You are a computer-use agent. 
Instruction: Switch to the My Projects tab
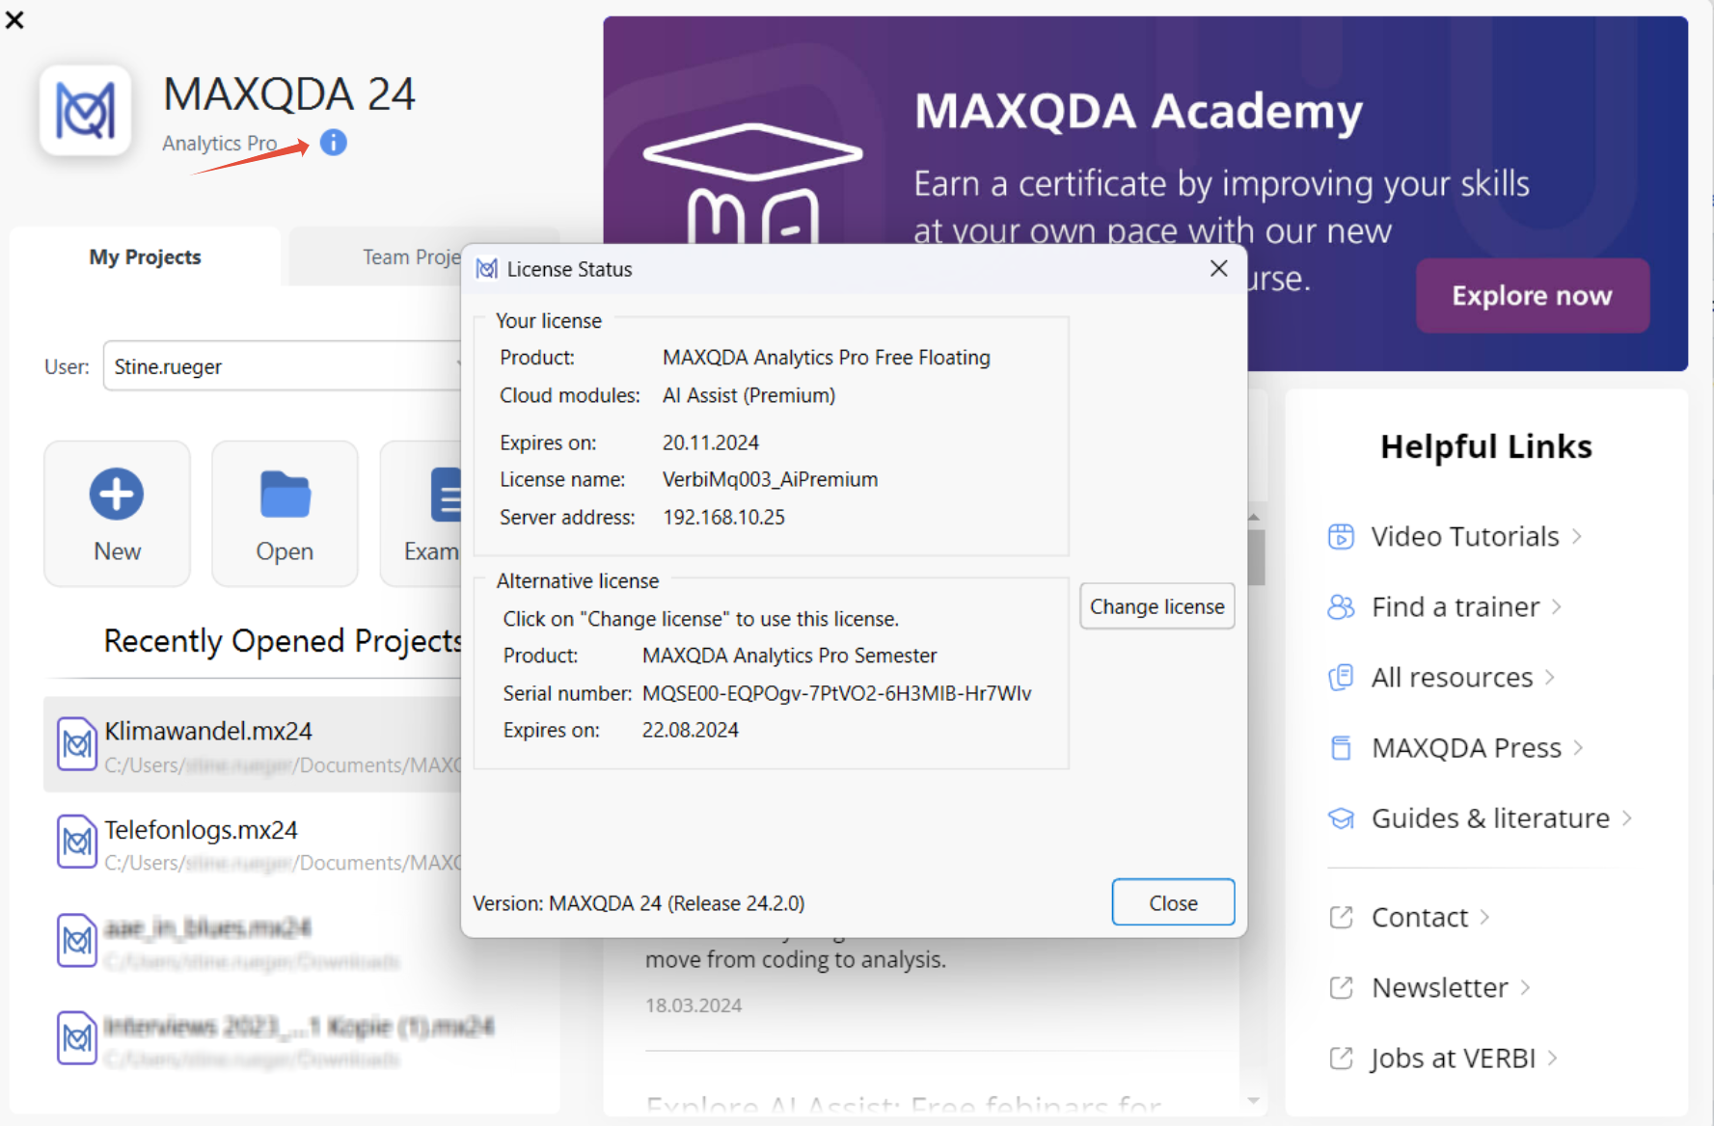145,256
